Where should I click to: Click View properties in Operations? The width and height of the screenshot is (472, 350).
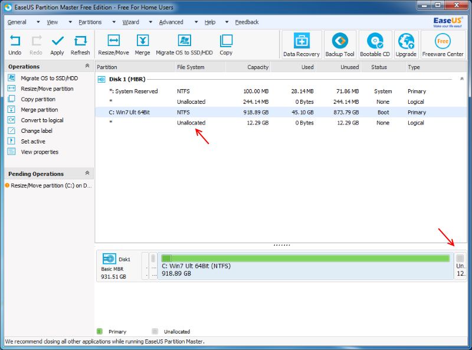[40, 152]
